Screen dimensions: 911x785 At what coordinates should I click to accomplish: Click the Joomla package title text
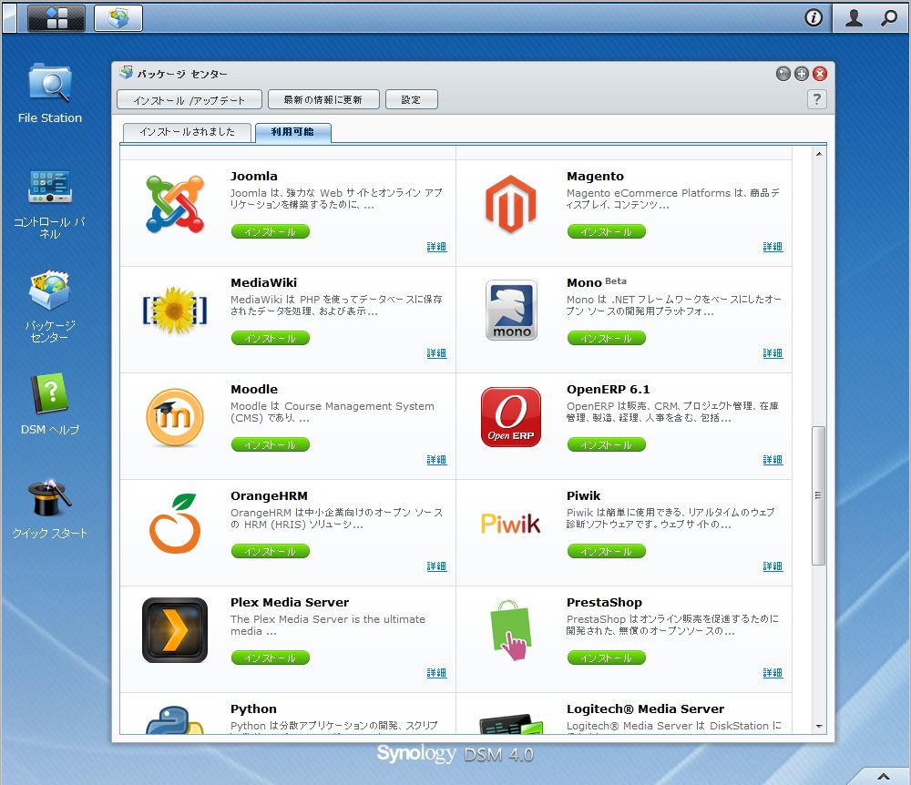click(x=254, y=176)
